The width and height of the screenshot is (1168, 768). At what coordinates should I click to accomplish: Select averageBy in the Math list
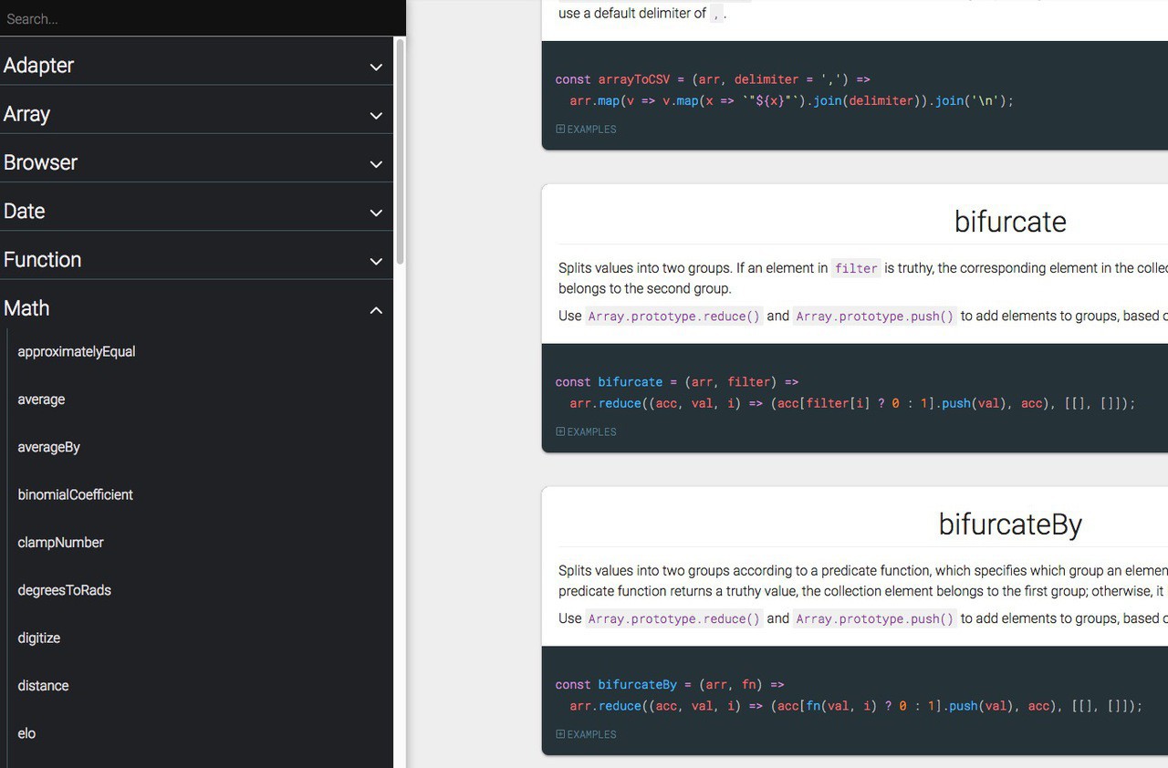pos(49,447)
